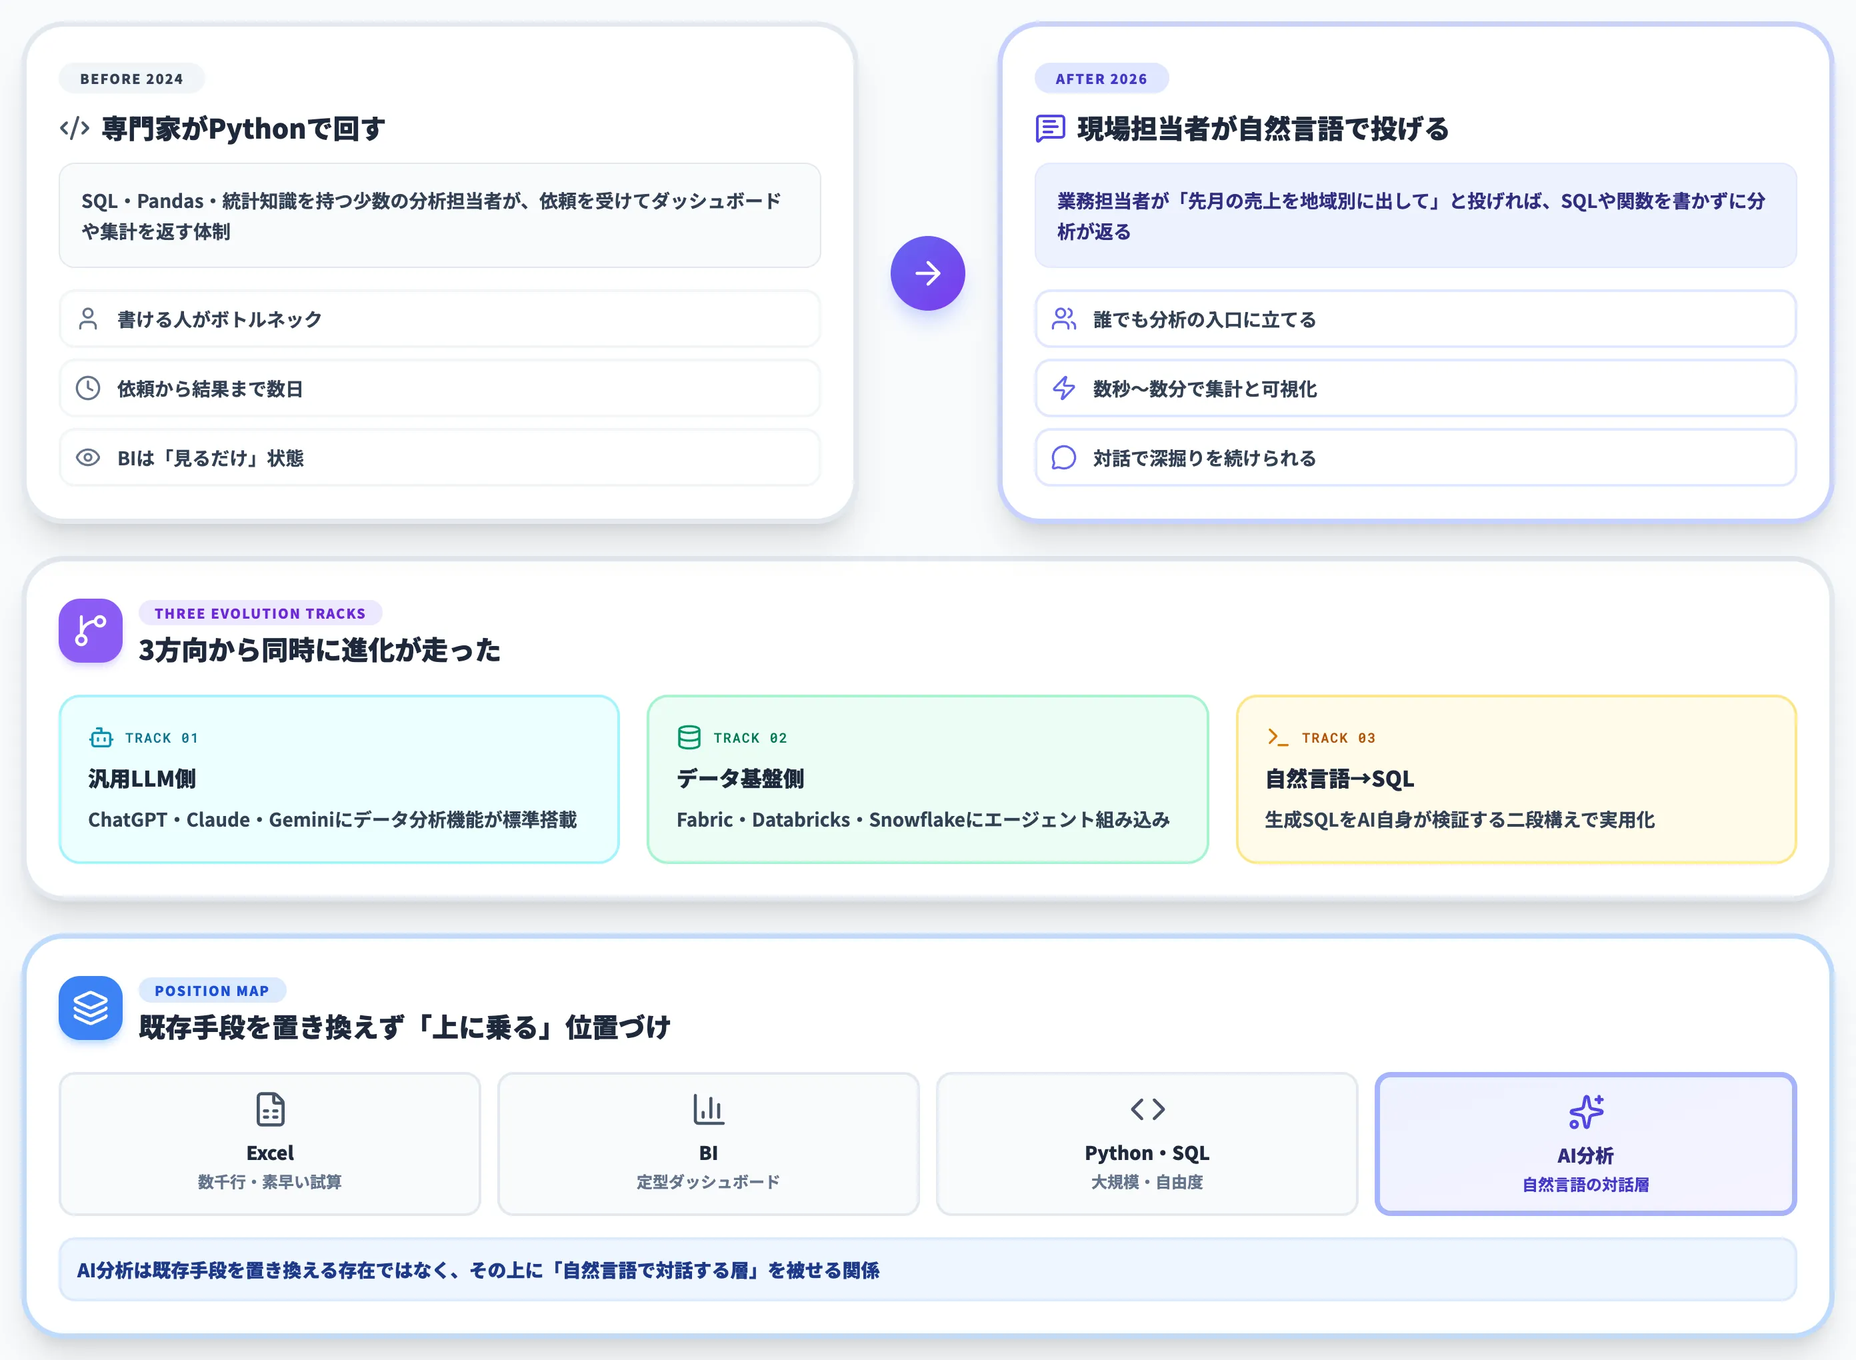Click the bottom note starting AI分析は既存手段を
Screen dimensions: 1856x1360
[x=927, y=1270]
